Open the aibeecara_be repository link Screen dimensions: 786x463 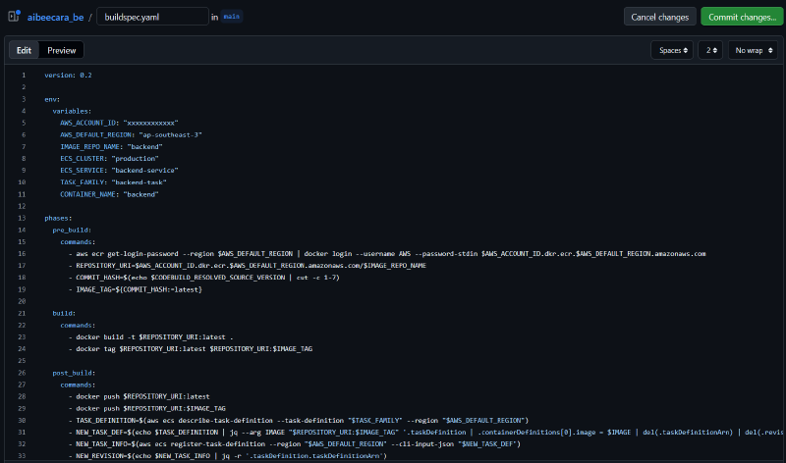(55, 17)
